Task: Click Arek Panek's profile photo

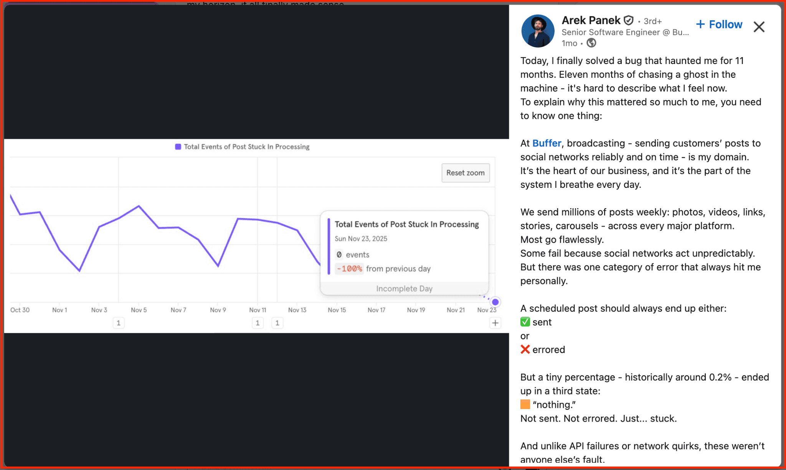Action: tap(538, 31)
